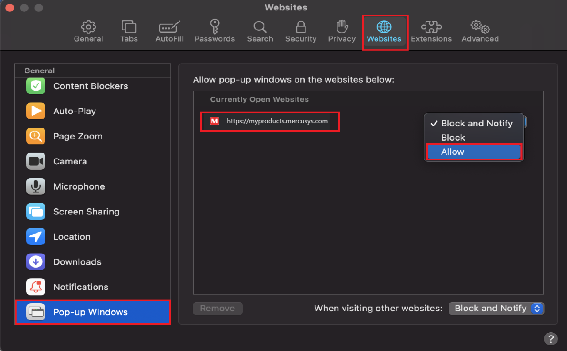Viewport: 567px width, 351px height.
Task: Click the Page Zoom magnifier icon
Action: pyautogui.click(x=35, y=136)
